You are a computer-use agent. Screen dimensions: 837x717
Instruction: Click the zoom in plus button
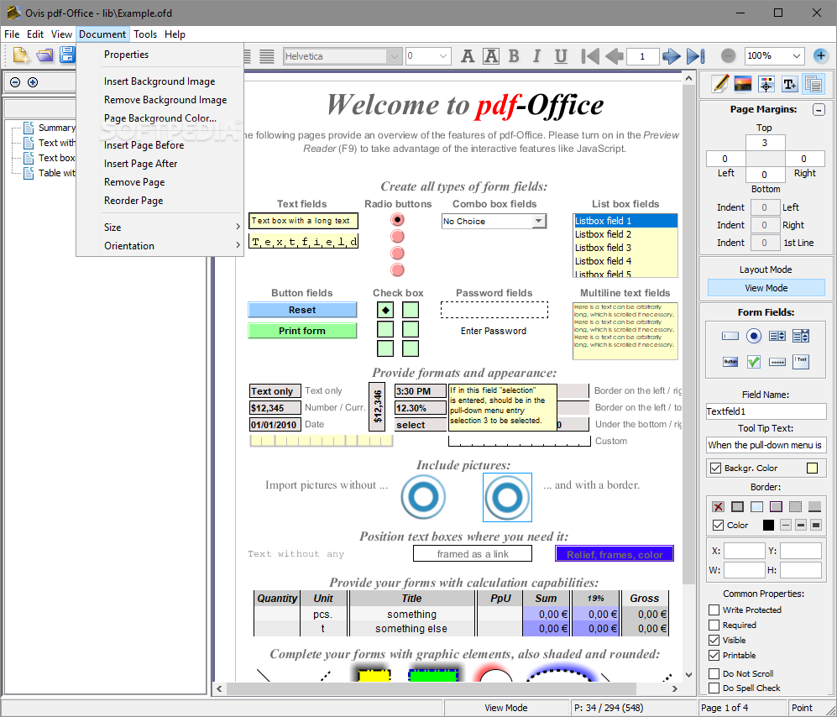pos(820,55)
